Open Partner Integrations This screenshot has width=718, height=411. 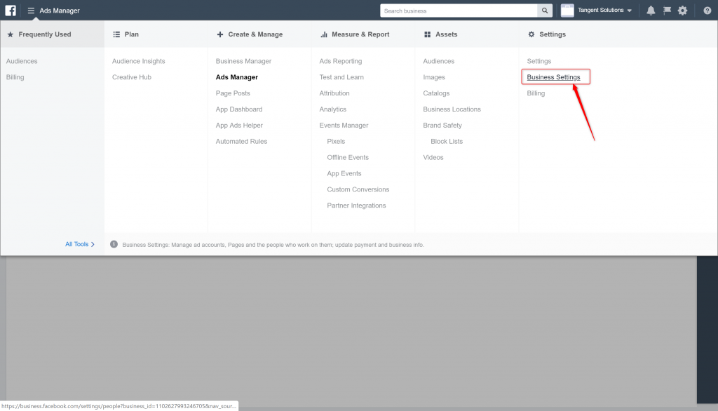pos(356,205)
